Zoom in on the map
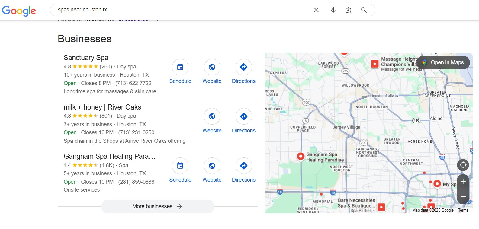 click(463, 182)
